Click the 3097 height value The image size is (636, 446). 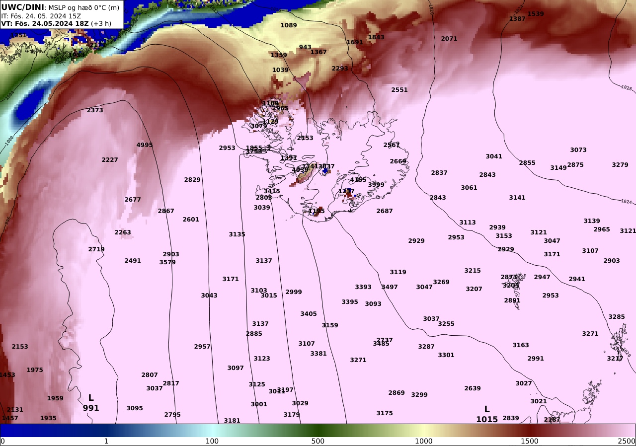[x=236, y=368]
